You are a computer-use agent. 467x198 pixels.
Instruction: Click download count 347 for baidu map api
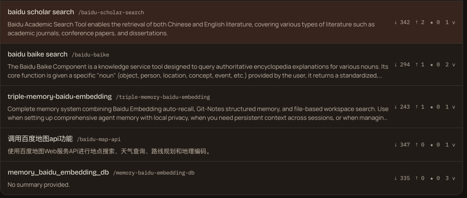tap(402, 145)
